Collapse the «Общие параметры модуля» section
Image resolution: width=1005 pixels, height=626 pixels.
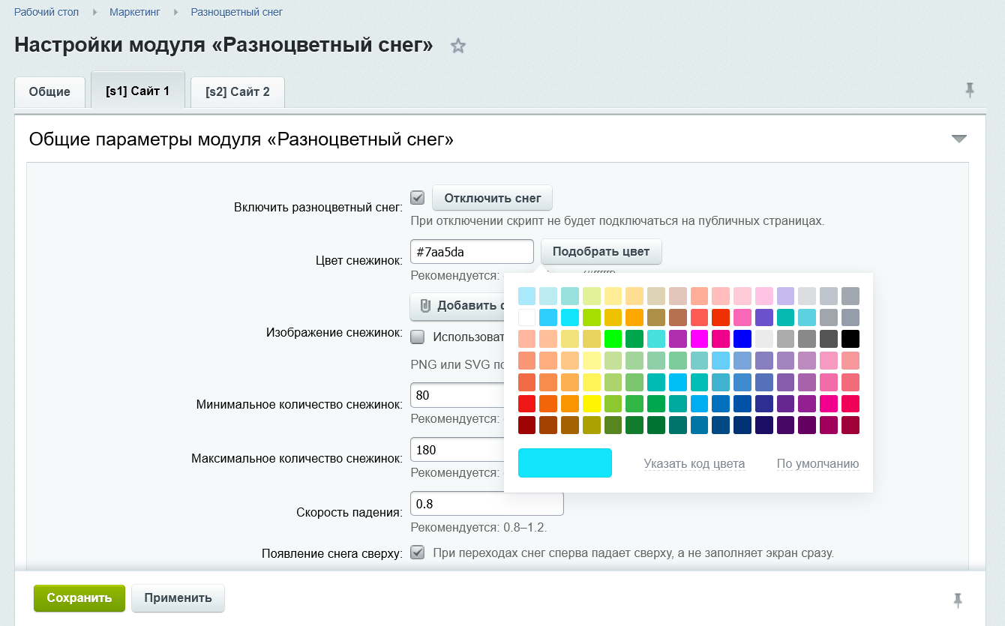coord(958,139)
